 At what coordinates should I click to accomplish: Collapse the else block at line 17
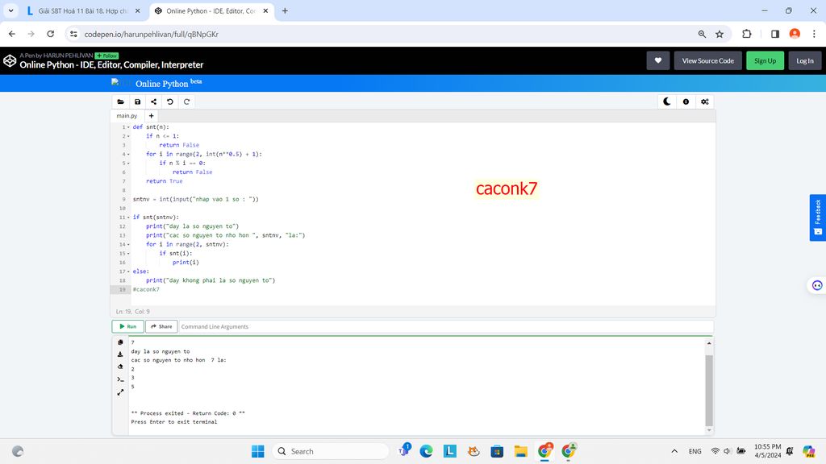[x=128, y=271]
